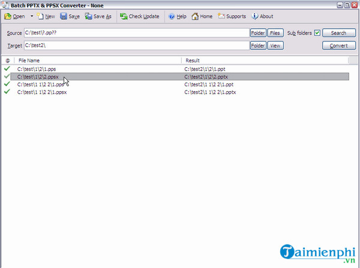This screenshot has width=360, height=268.
Task: Expand the Open dropdown arrow
Action: tap(32, 16)
